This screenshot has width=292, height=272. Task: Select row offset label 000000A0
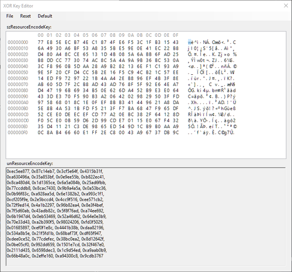(18, 102)
